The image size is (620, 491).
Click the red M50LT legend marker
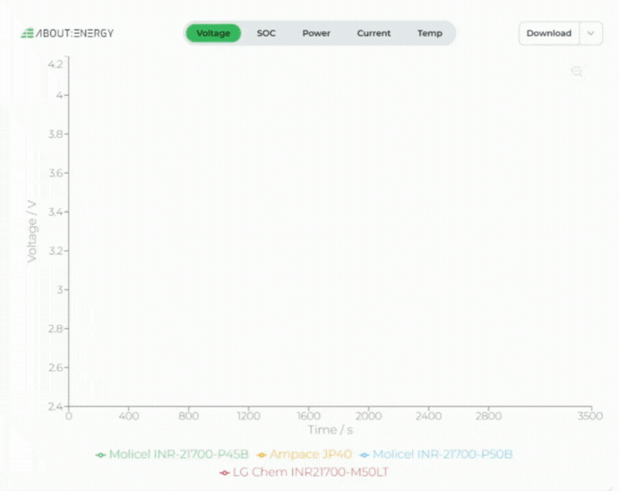225,473
